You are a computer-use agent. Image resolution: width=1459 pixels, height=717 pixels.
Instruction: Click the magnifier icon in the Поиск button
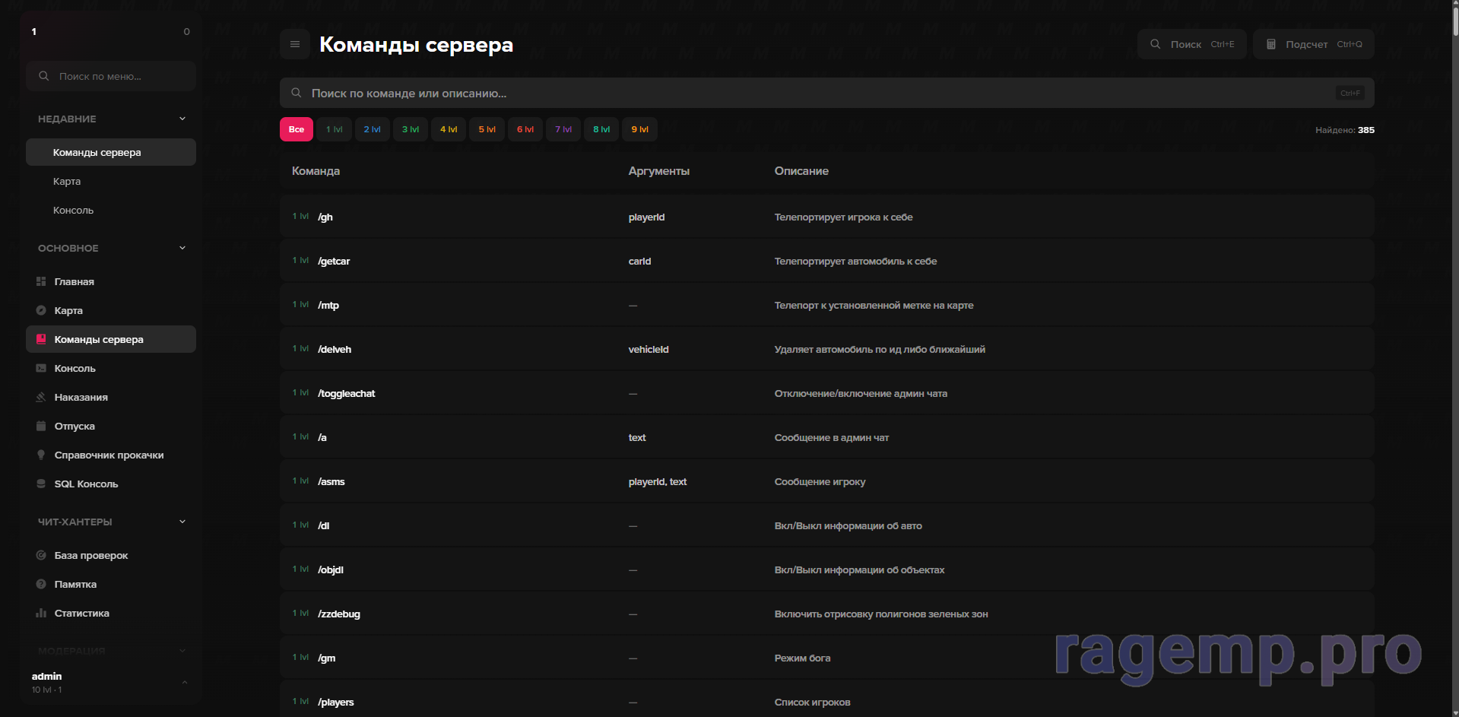pyautogui.click(x=1155, y=44)
